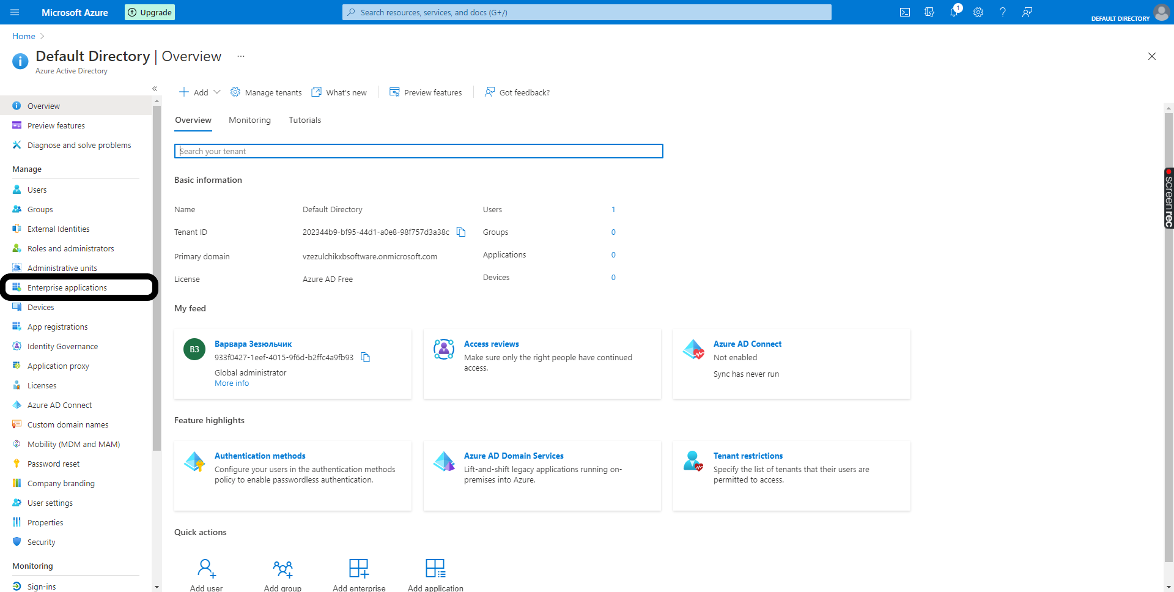Collapse the left navigation menu
1174x592 pixels.
[x=155, y=89]
